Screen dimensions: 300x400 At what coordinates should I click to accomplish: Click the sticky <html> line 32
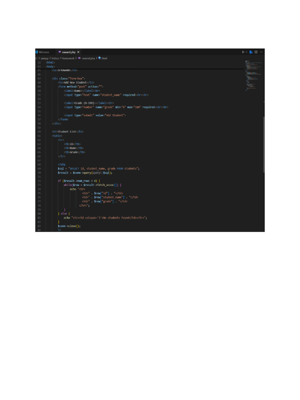[x=50, y=62]
